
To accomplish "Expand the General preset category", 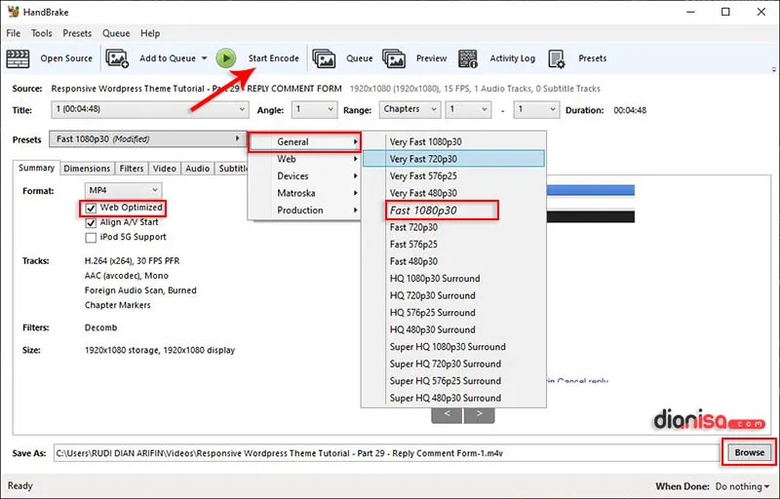I will tap(304, 141).
